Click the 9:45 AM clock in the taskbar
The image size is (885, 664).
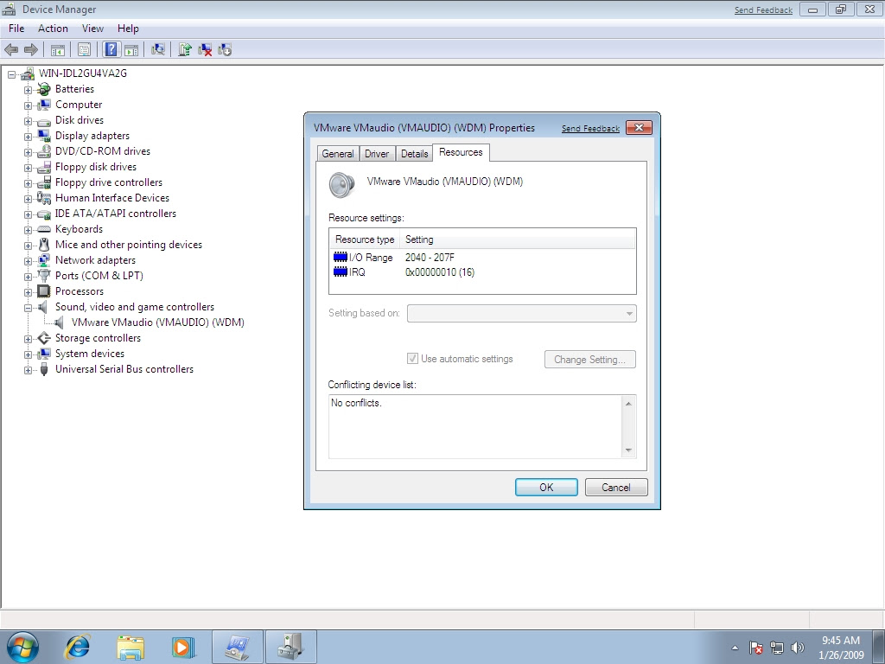coord(840,641)
